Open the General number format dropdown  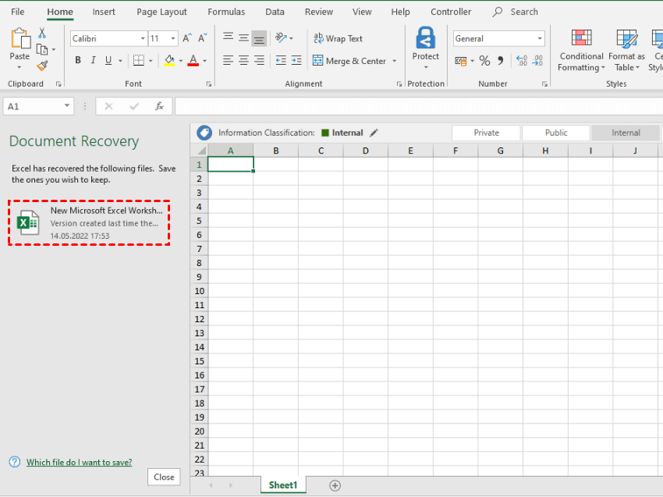point(540,38)
